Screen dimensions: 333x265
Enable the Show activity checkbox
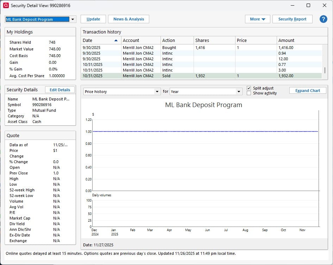click(249, 93)
